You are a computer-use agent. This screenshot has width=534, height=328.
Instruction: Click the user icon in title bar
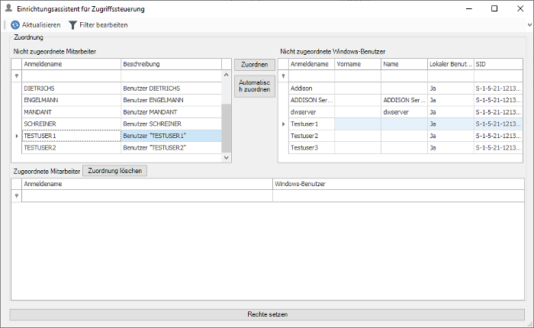click(9, 8)
